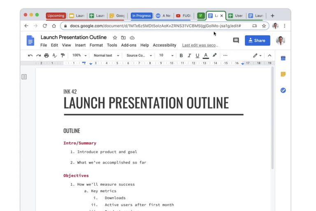Open the Help menu
The width and height of the screenshot is (316, 211).
[144, 45]
